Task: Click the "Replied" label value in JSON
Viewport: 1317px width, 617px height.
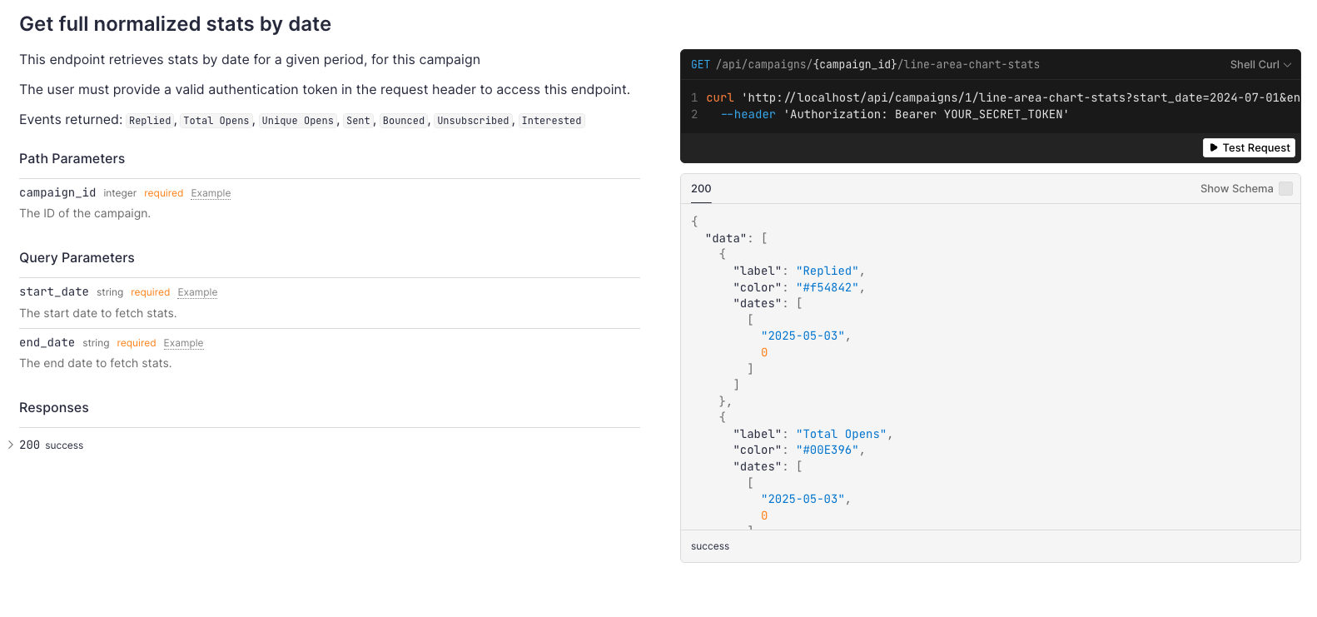Action: (827, 271)
